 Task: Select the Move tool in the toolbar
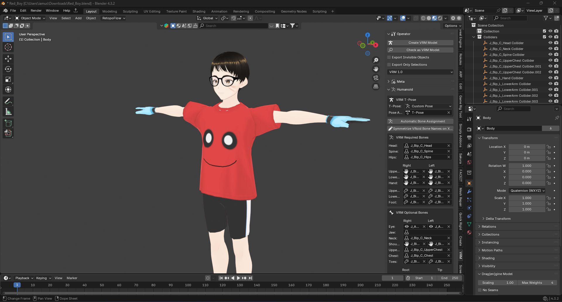(x=8, y=59)
